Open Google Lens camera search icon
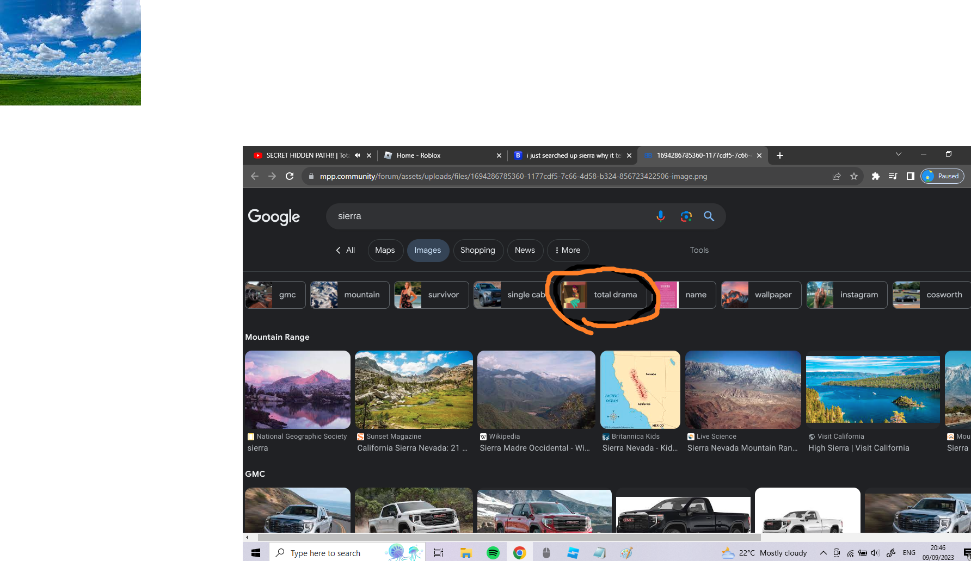Image resolution: width=971 pixels, height=561 pixels. point(686,216)
